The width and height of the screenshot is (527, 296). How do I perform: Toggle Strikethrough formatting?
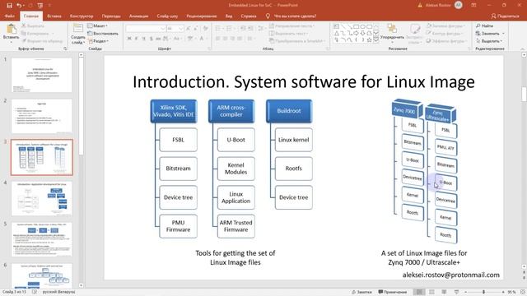(x=158, y=39)
